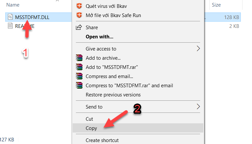Choose Create shortcut menu item
This screenshot has height=144, width=252.
tap(102, 140)
